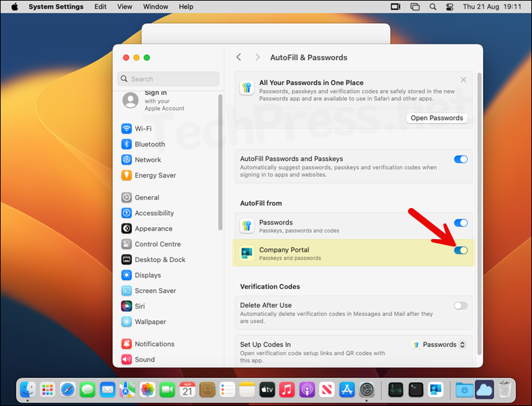
Task: Select Displays in the sidebar
Action: click(x=141, y=275)
